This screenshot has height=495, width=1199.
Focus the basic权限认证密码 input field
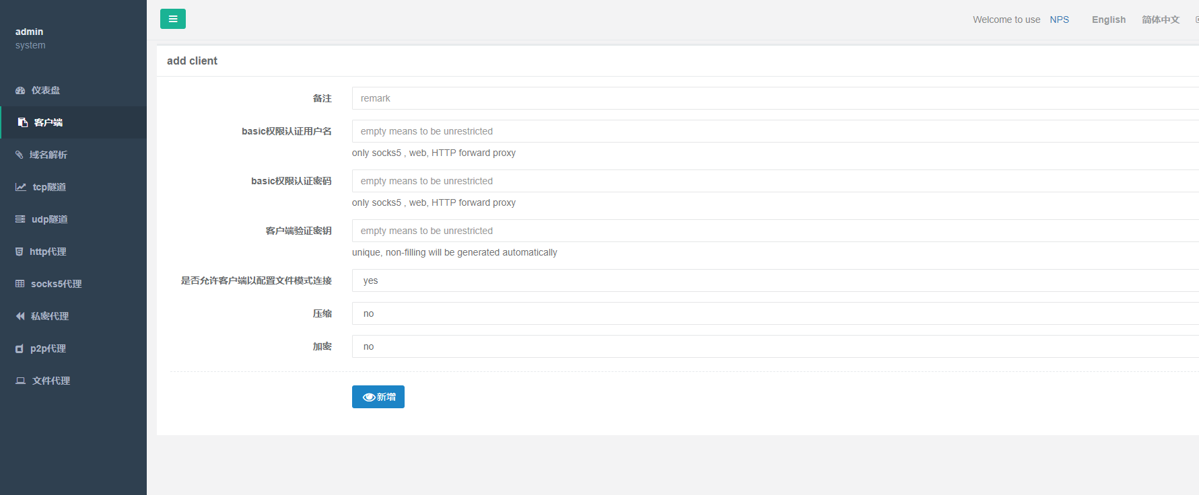click(x=776, y=181)
